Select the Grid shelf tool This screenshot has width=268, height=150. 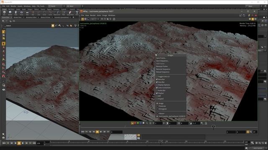click(27, 12)
